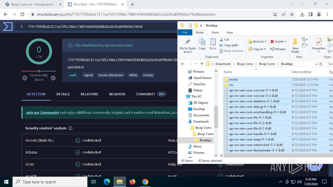Select the BivaApp folder in navigation pane
The width and height of the screenshot is (333, 187).
point(205,140)
